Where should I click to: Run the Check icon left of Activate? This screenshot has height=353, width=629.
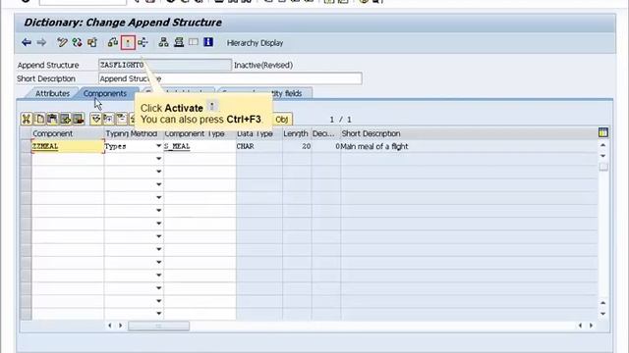[113, 42]
